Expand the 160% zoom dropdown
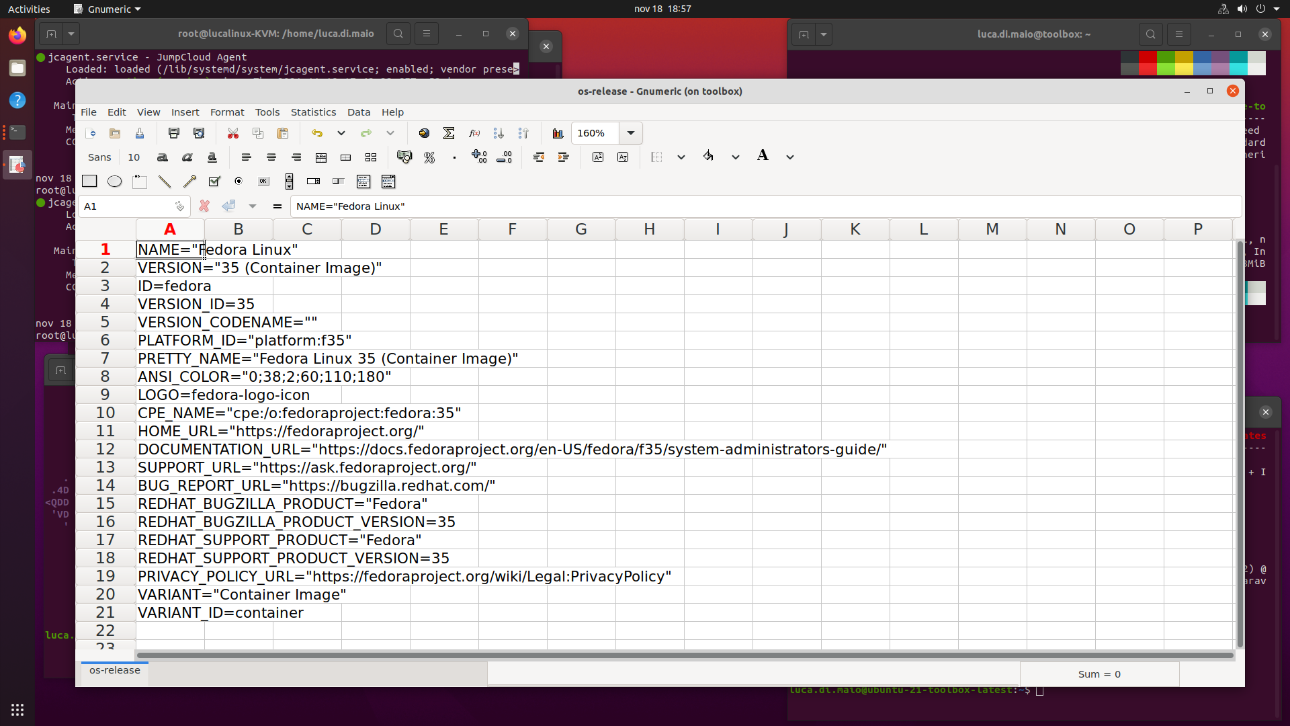 (x=631, y=133)
